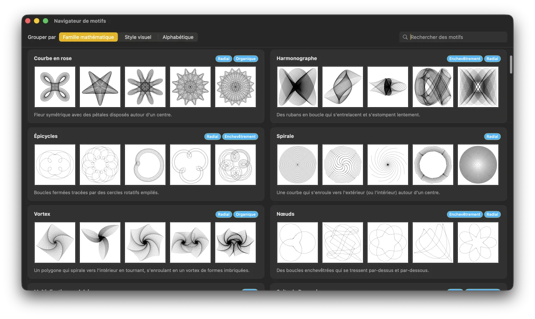The image size is (535, 319).
Task: Click the Radial tag in Épicycles
Action: [x=213, y=137]
